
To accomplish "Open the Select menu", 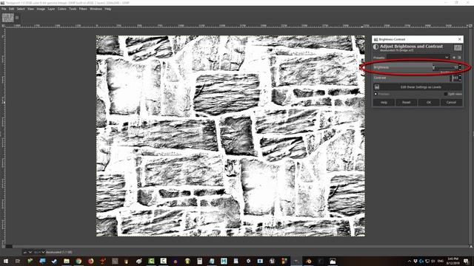I will pos(21,9).
